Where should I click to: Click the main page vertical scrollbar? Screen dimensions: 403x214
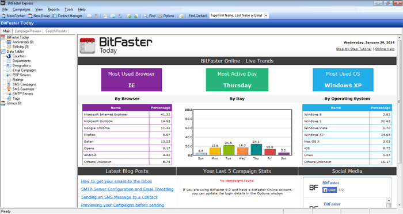(x=399, y=120)
